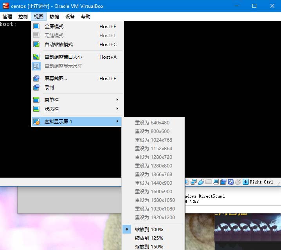Click the Status Bar icon (状态栏)
The image size is (281, 250).
(x=36, y=109)
